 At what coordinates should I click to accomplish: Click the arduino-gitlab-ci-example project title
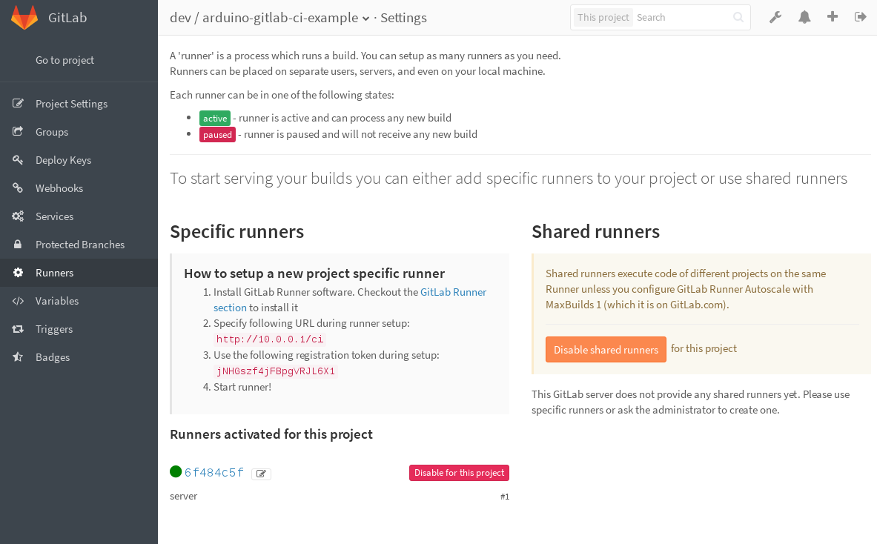click(280, 18)
